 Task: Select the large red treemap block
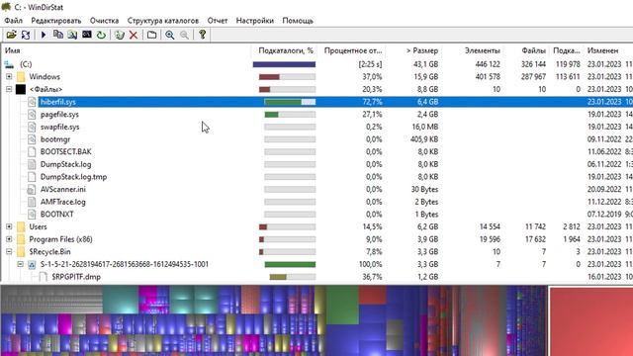pyautogui.click(x=591, y=321)
